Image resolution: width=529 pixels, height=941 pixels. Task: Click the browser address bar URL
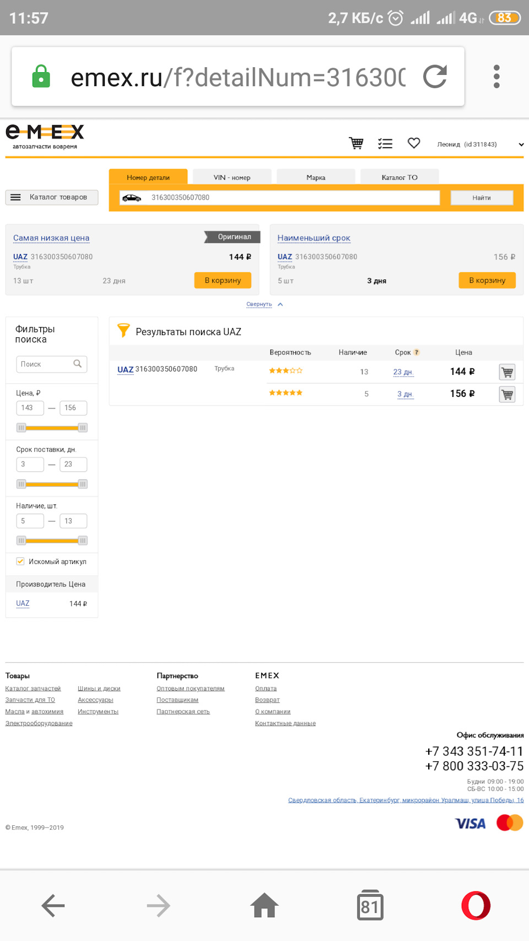(x=238, y=77)
